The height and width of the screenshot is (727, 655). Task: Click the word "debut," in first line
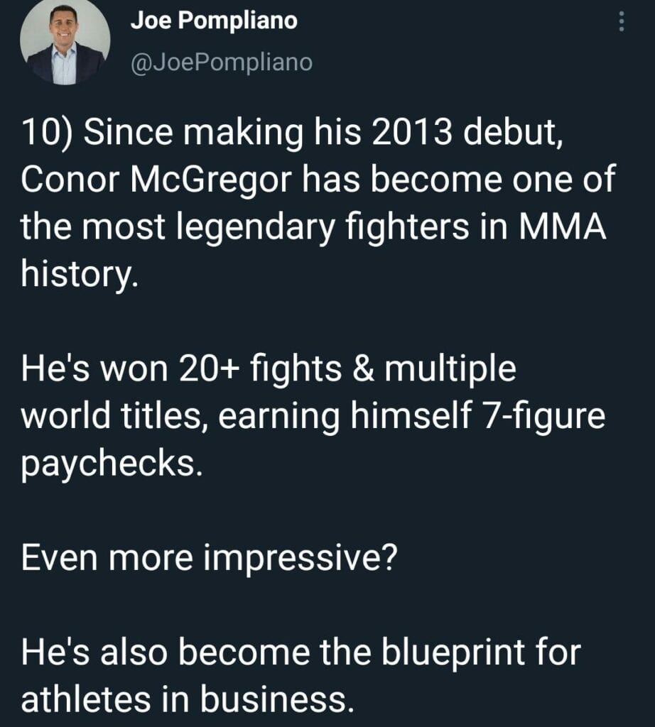[513, 132]
